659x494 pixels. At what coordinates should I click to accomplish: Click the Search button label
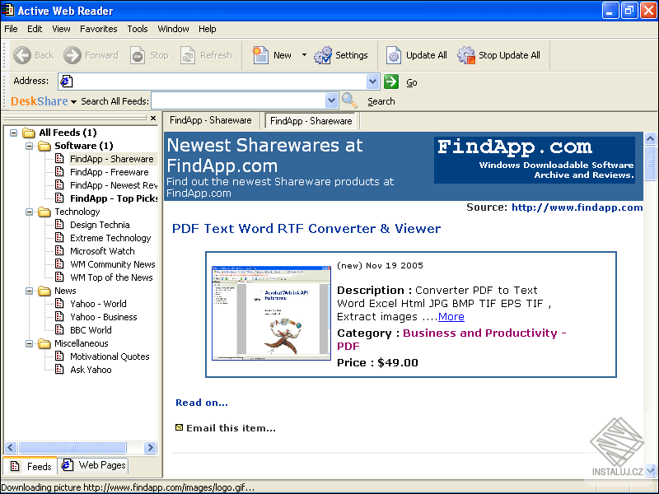[381, 101]
